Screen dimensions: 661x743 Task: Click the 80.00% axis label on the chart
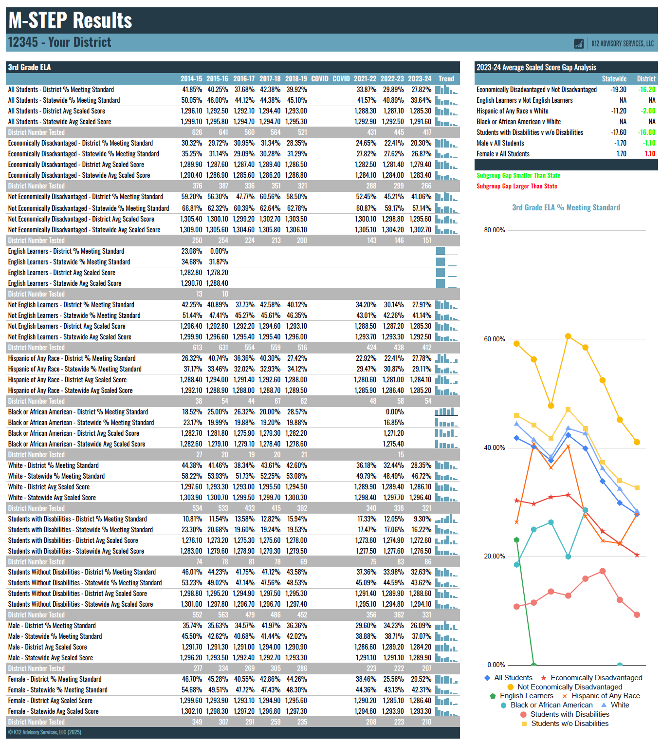coord(494,230)
